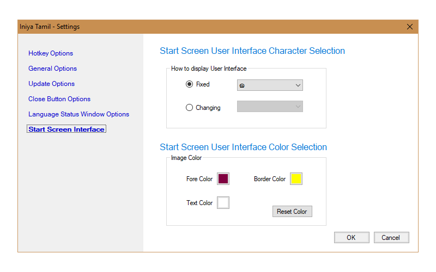This screenshot has height=272, width=436.
Task: Select Close Button Options link
Action: pyautogui.click(x=59, y=99)
